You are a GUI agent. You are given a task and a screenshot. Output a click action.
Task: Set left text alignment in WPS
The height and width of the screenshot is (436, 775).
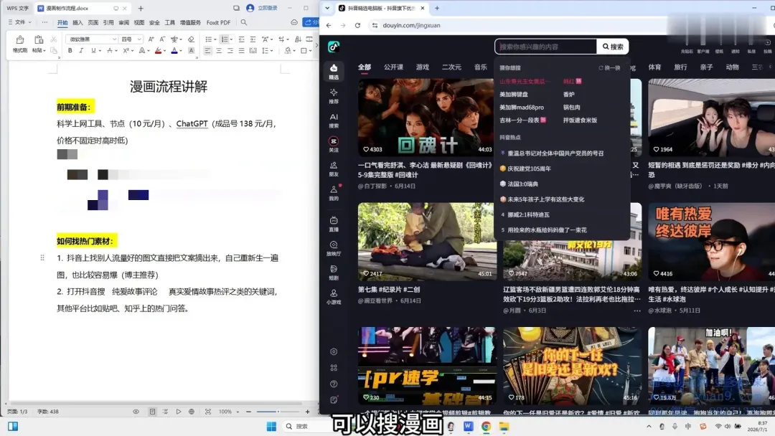pyautogui.click(x=207, y=50)
